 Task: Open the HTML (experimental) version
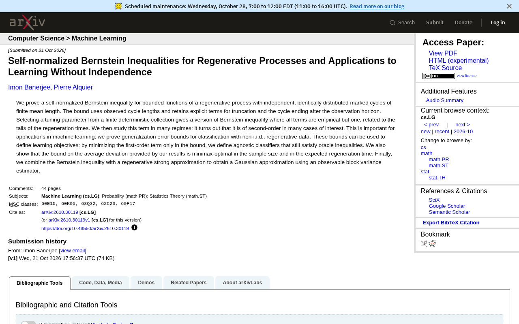coord(459,61)
